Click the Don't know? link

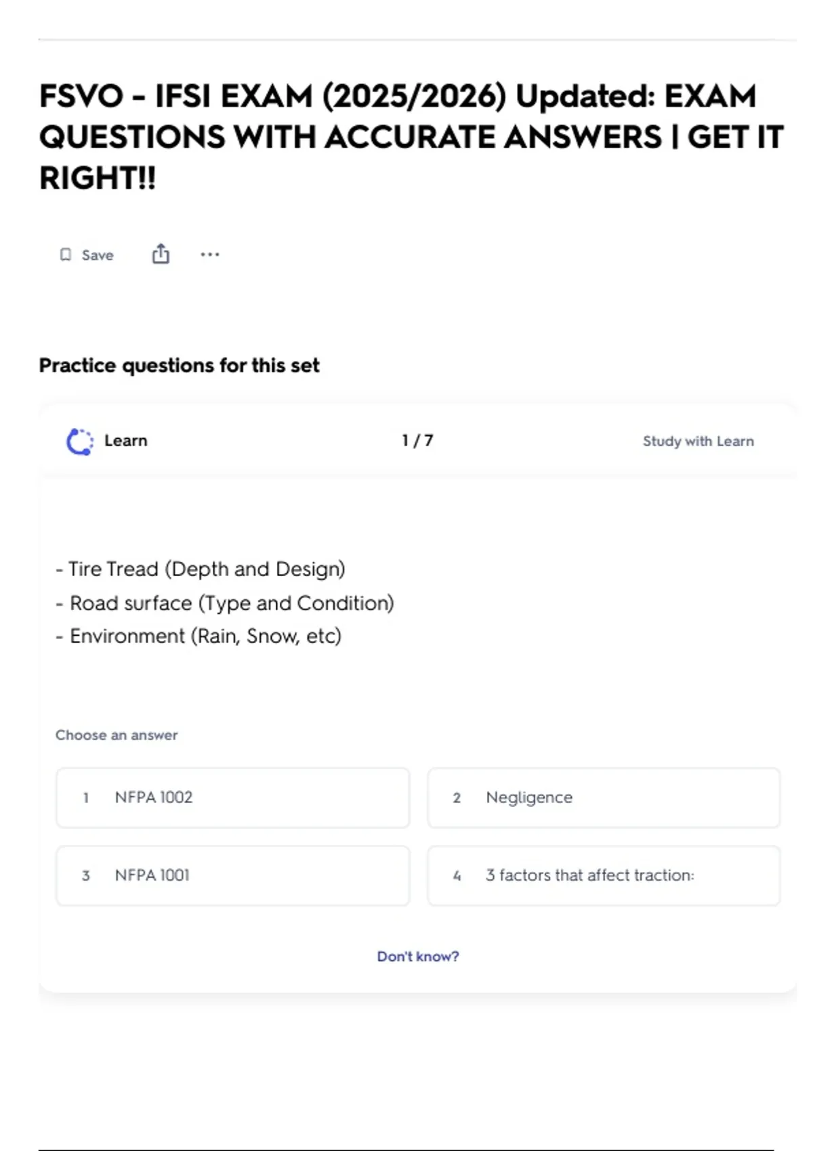coord(417,956)
